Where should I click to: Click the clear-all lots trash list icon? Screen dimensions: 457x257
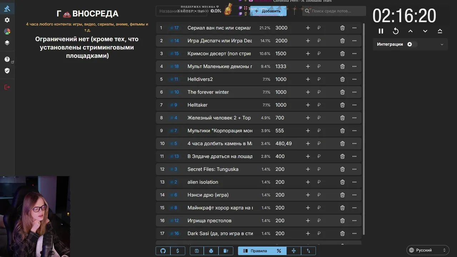point(226,251)
